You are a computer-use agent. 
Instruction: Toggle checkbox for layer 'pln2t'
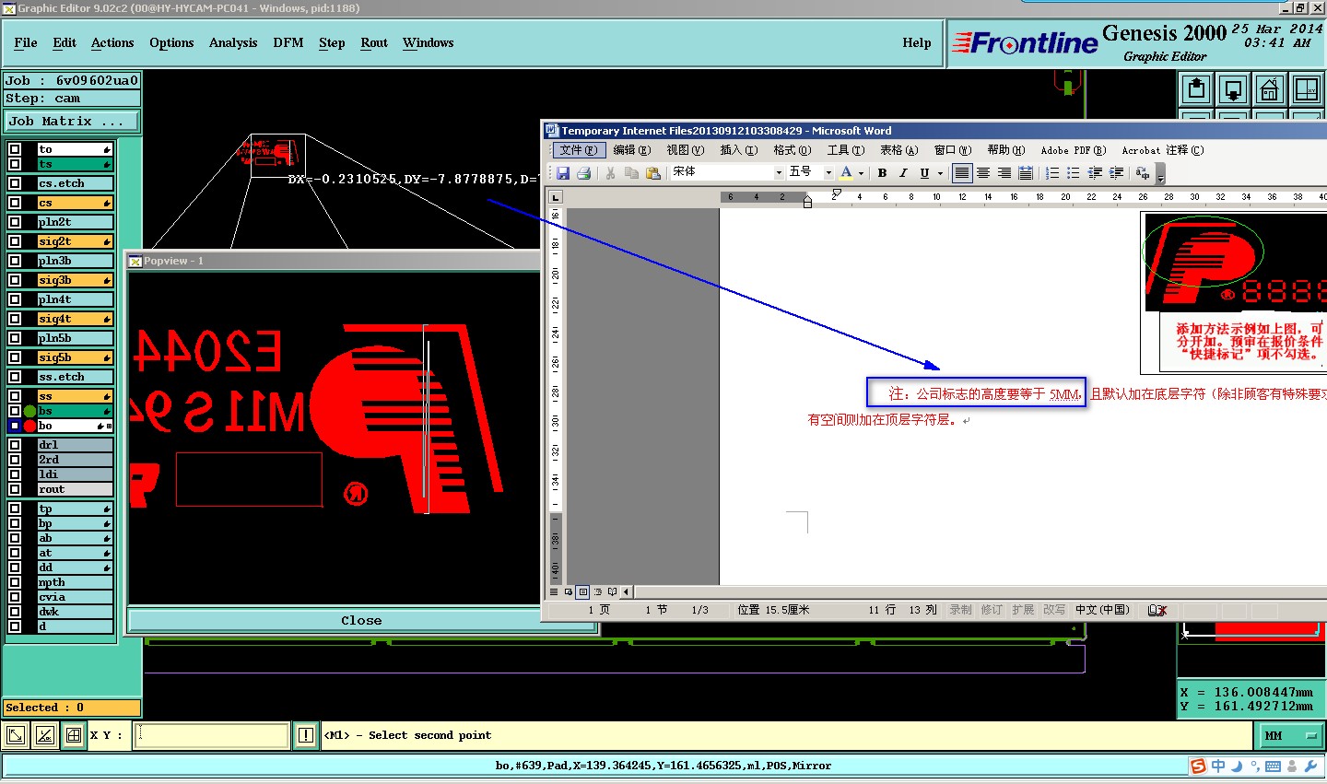coord(15,222)
